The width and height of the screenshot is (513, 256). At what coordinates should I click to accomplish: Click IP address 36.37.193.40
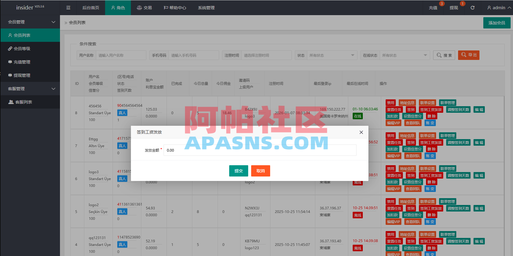click(330, 241)
